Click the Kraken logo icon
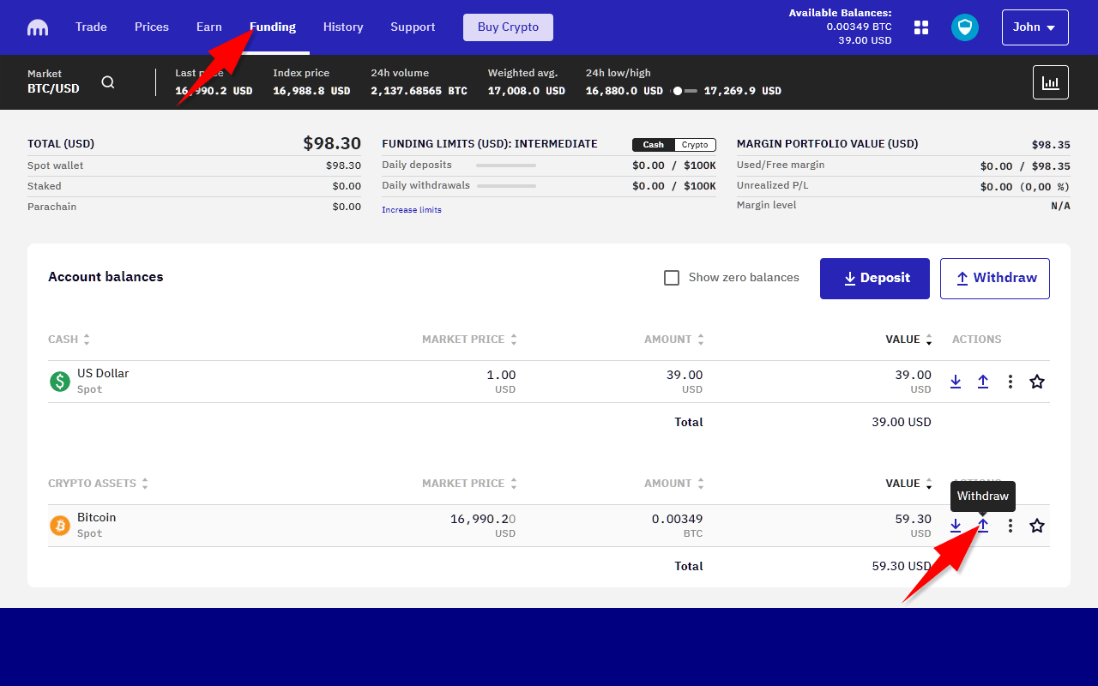The width and height of the screenshot is (1098, 686). point(38,27)
